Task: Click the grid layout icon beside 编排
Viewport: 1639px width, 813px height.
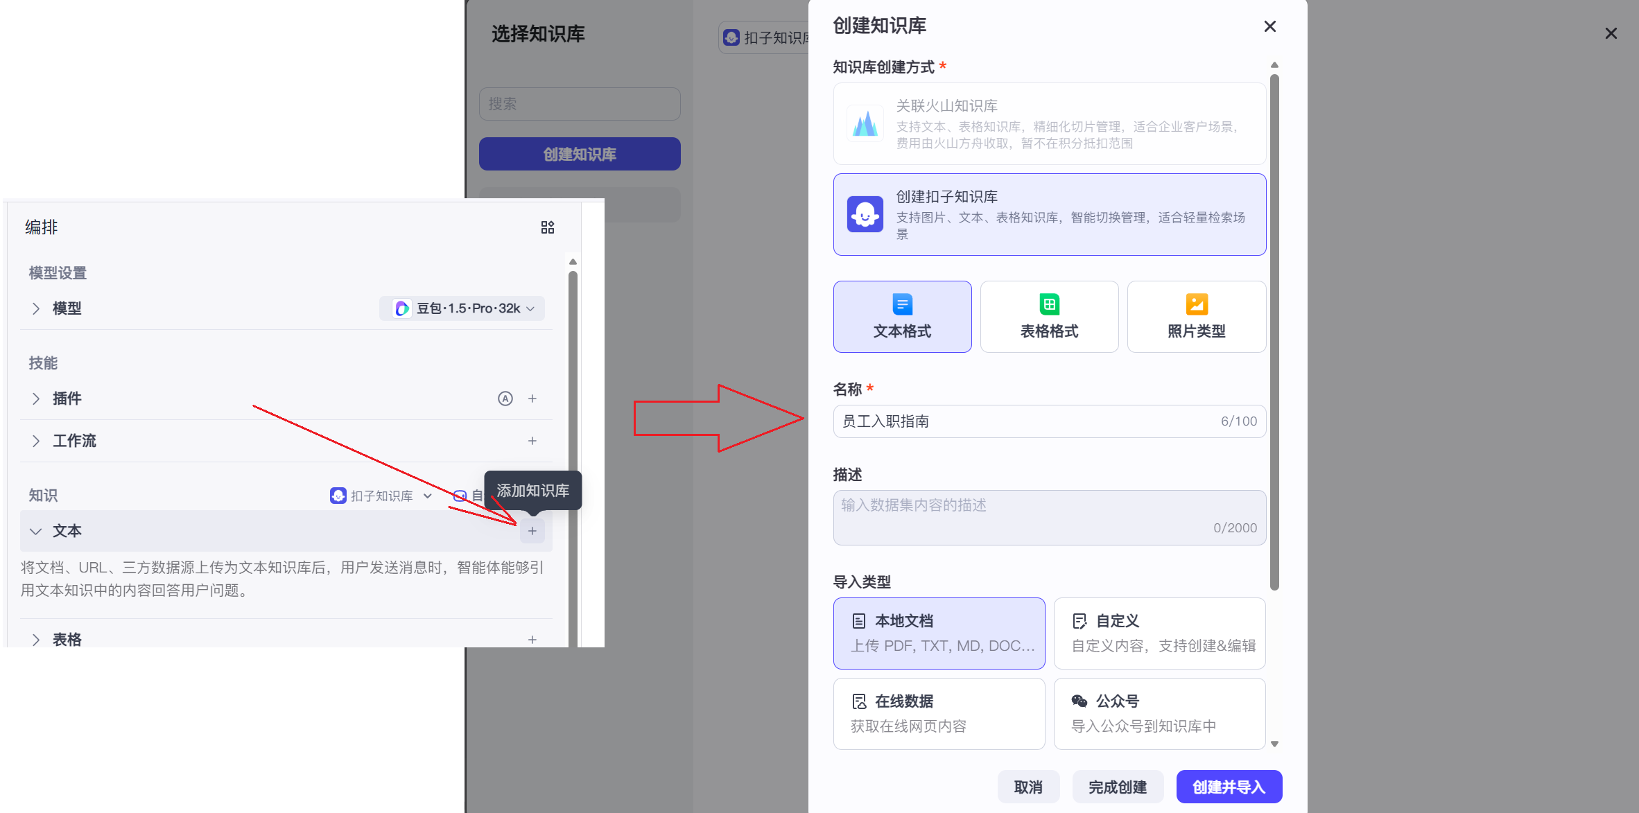Action: click(547, 227)
